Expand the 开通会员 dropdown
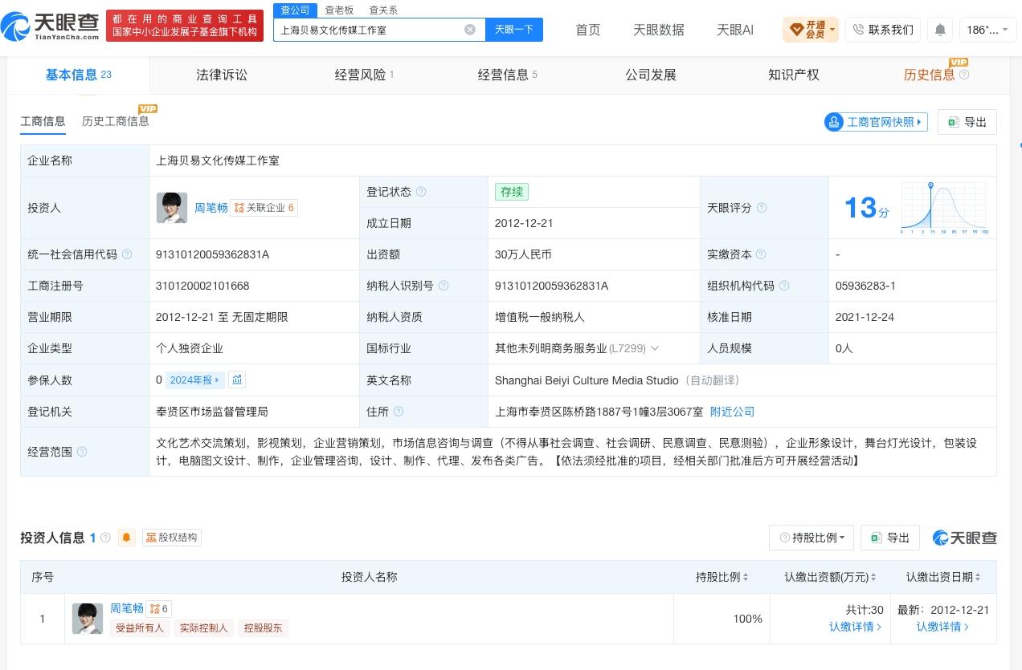The width and height of the screenshot is (1022, 670). 811,30
